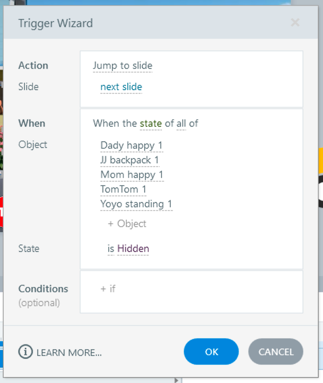This screenshot has height=383, width=323.
Task: Change the 'Jump to slide' action
Action: (x=122, y=66)
